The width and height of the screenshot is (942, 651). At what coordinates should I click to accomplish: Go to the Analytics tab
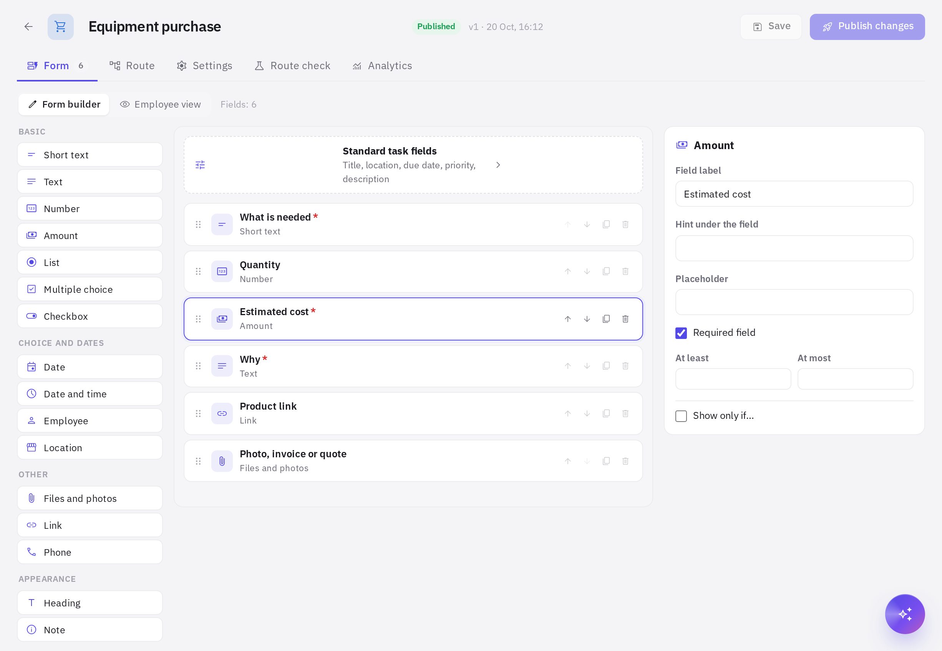click(382, 66)
